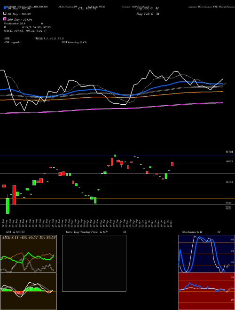Click the 'MACD: 107.65, 107.41, 0.24' readout

point(25,31)
